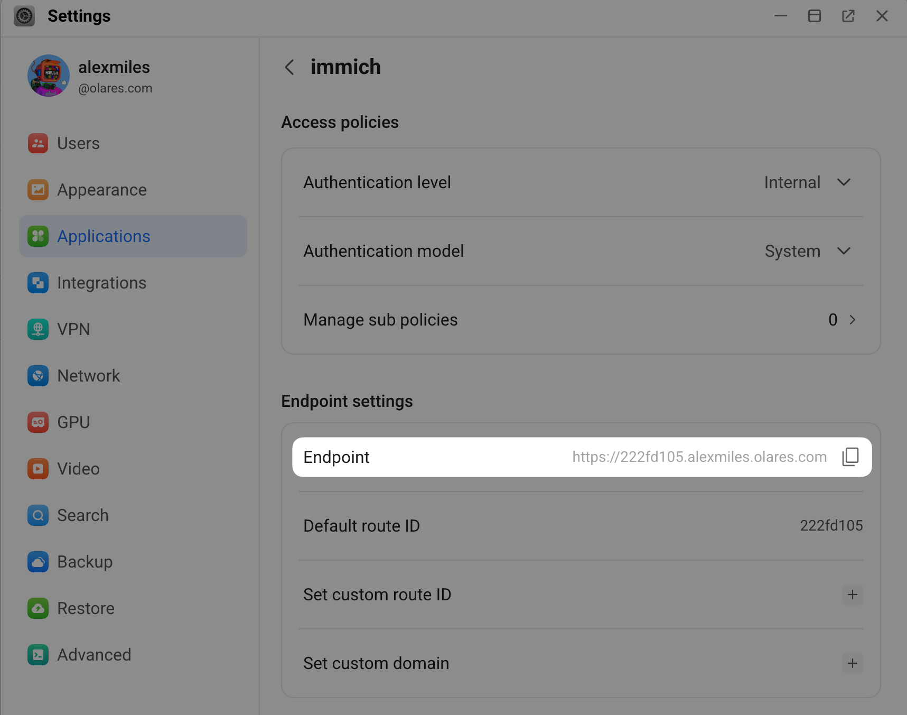This screenshot has height=715, width=907.
Task: Click the Applications grid icon
Action: click(38, 236)
